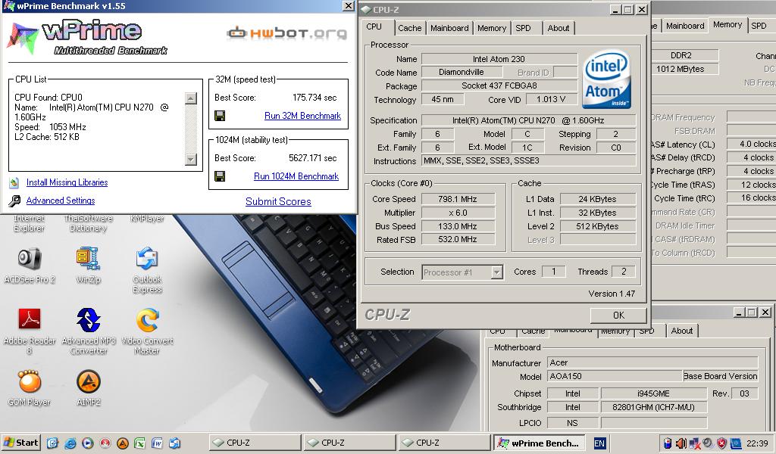
Task: Launch Windows Media Player from quick launch
Action: click(88, 443)
